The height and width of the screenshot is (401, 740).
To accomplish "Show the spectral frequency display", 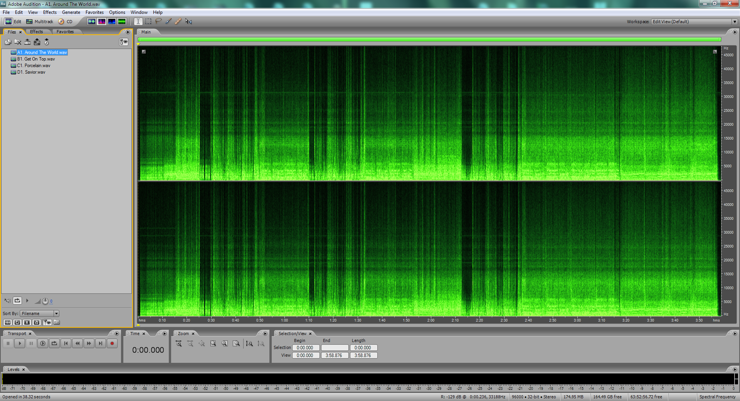I will [x=101, y=22].
